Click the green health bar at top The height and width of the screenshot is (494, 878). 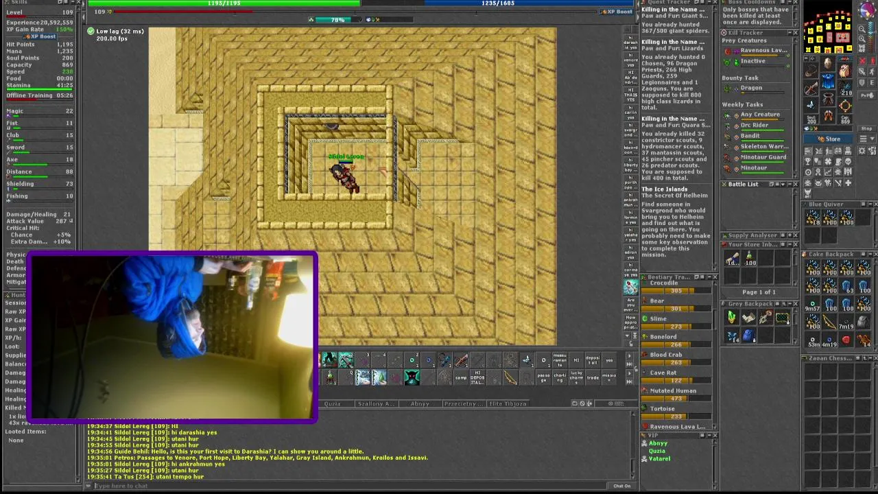(x=224, y=3)
